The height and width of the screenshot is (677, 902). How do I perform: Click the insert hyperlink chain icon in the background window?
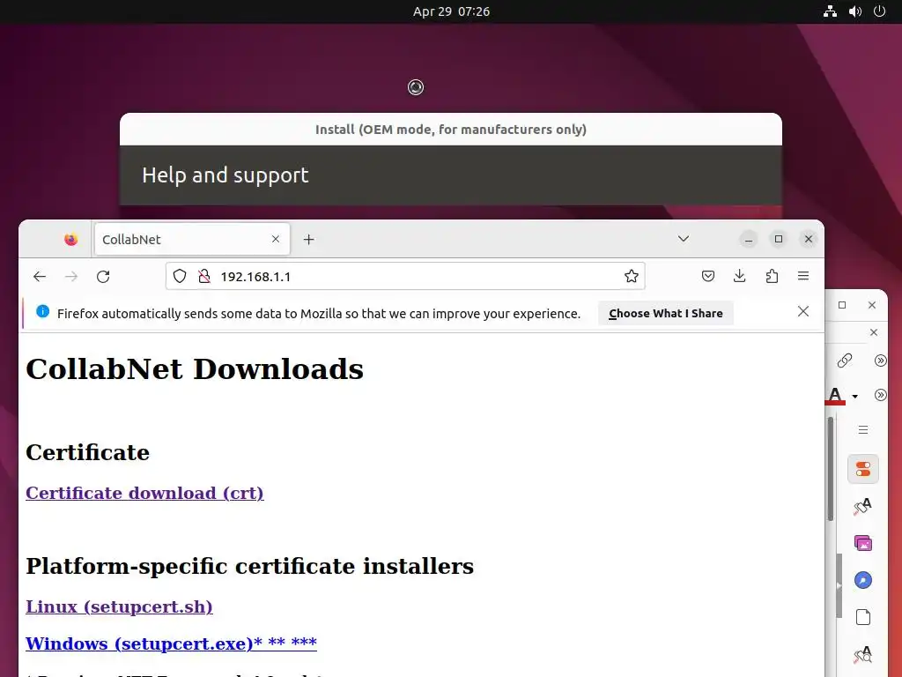pyautogui.click(x=845, y=361)
